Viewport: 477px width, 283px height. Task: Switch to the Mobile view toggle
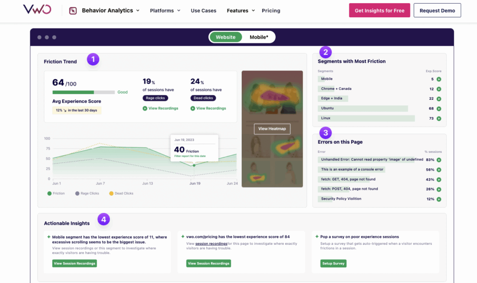tap(259, 37)
